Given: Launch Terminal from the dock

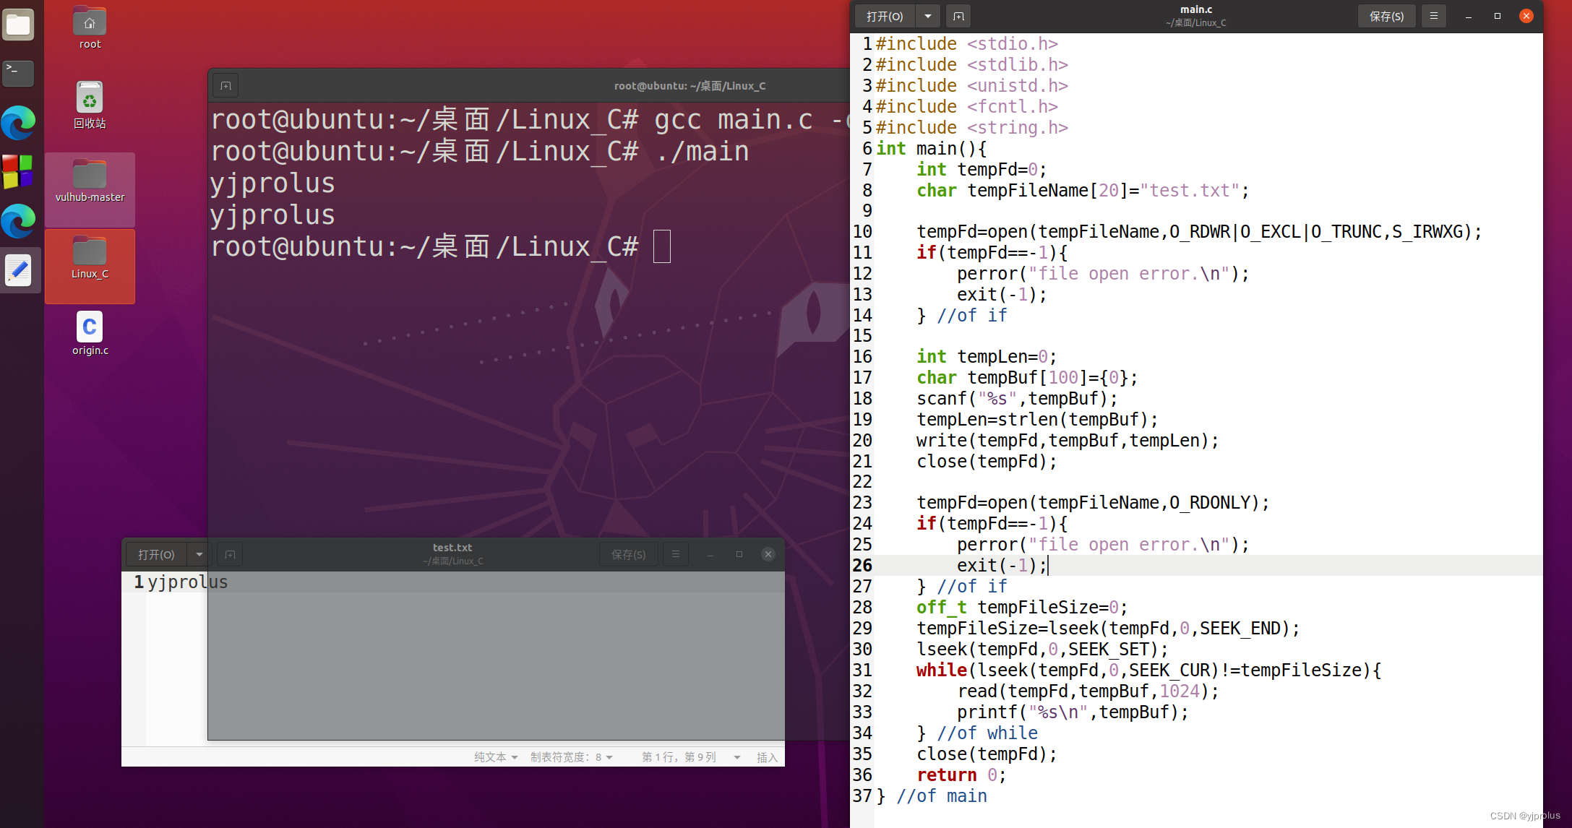Looking at the screenshot, I should [18, 72].
